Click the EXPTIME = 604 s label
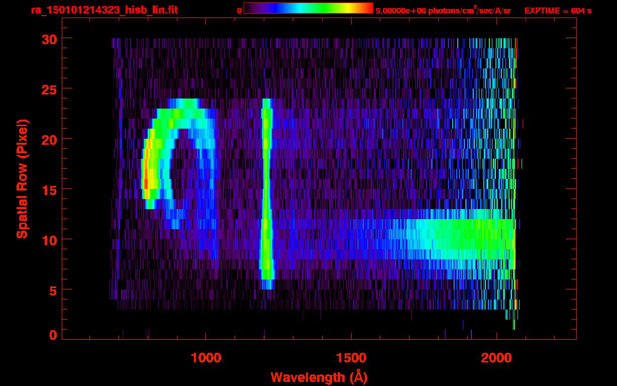This screenshot has width=617, height=386. [558, 11]
